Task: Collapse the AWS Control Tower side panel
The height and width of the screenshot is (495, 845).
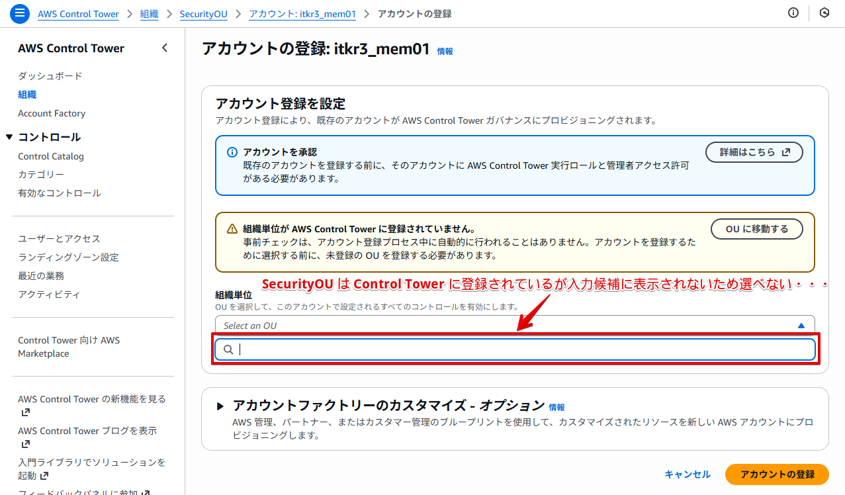Action: coord(165,48)
